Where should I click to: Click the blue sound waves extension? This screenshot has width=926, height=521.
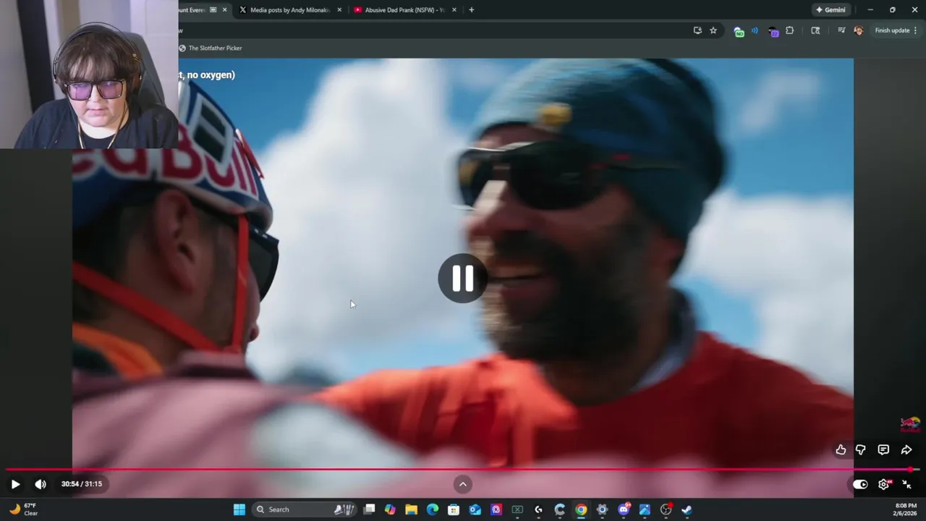[755, 30]
